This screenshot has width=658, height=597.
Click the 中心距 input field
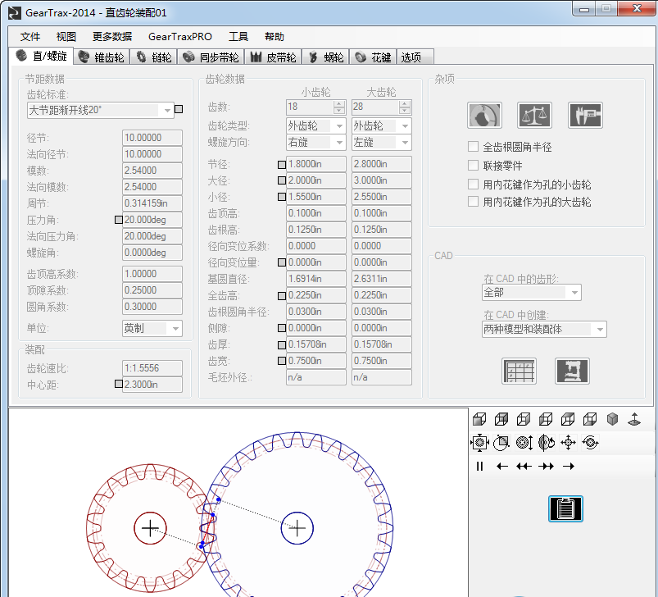coord(152,385)
